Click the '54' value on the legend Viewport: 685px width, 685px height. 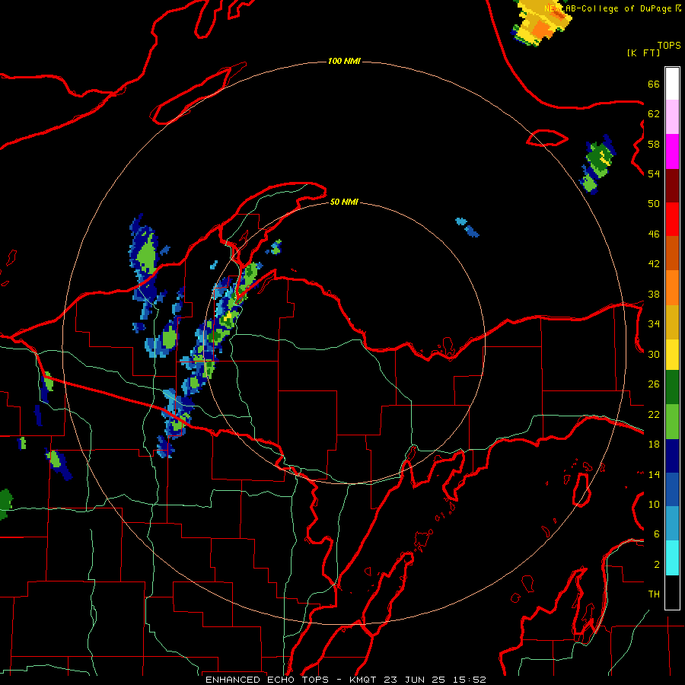coord(654,174)
